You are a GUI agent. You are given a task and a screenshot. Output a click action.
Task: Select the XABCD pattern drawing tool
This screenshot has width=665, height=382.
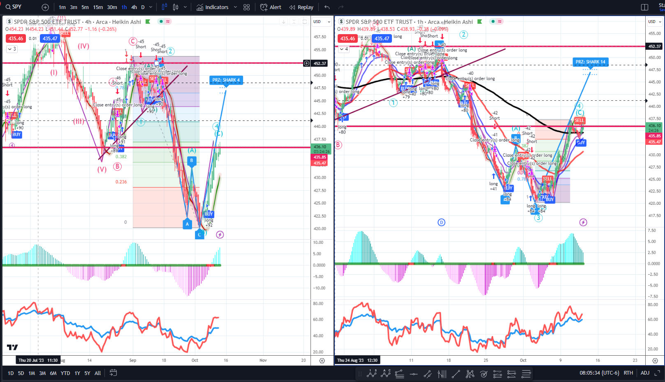(470, 374)
